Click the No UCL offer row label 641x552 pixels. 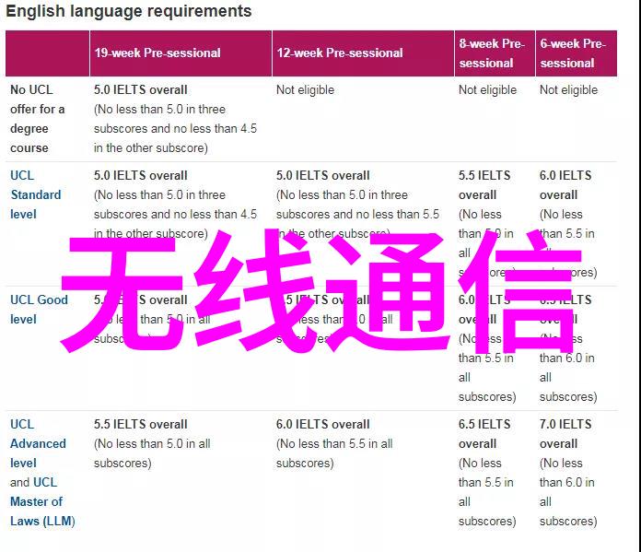tap(37, 119)
